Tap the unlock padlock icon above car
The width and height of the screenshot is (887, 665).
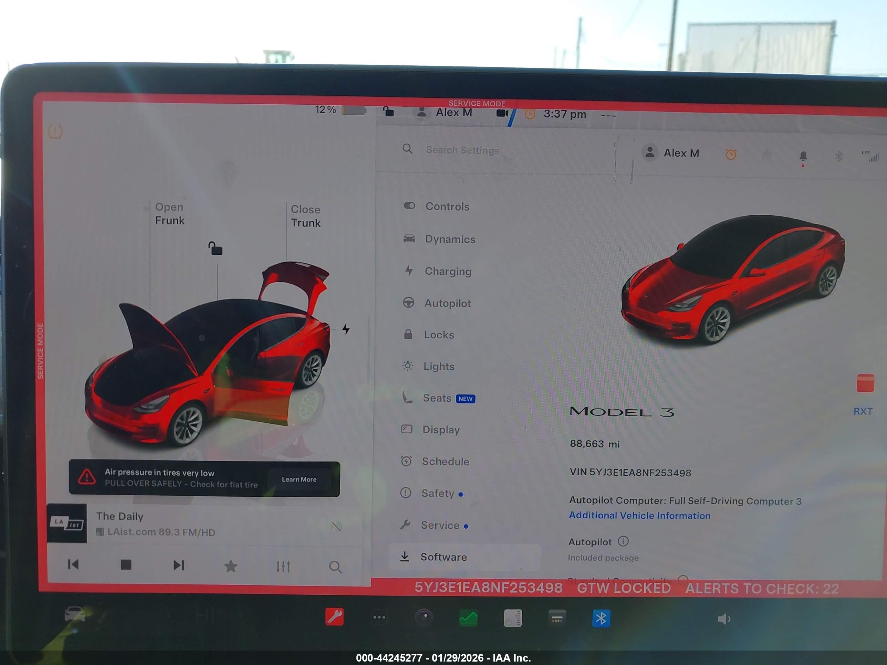point(215,248)
